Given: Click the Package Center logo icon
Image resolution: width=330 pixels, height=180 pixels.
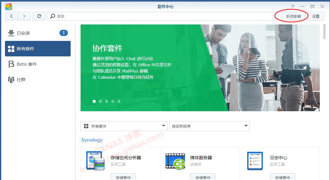Looking at the screenshot, I should click(x=9, y=7).
